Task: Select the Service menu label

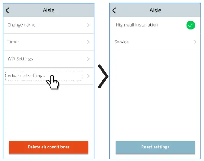Action: [121, 42]
